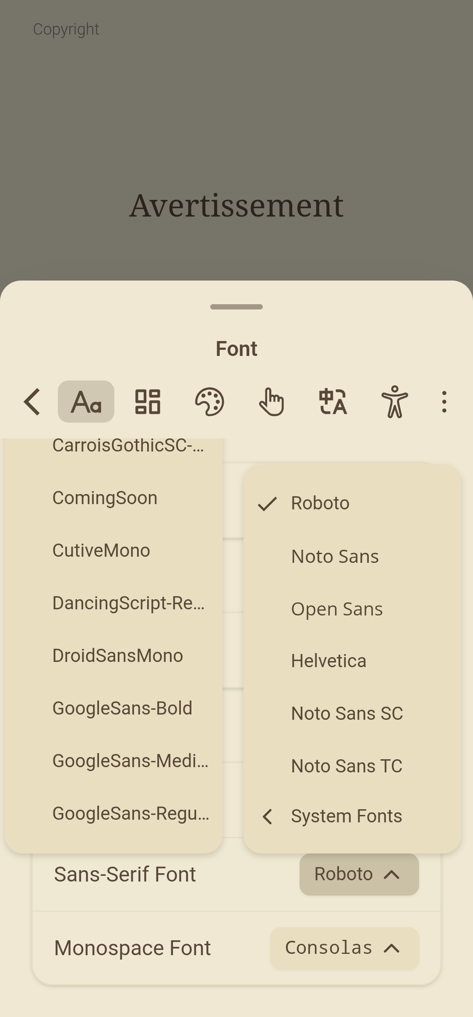Choose Open Sans from font list
The image size is (473, 1017).
click(337, 609)
